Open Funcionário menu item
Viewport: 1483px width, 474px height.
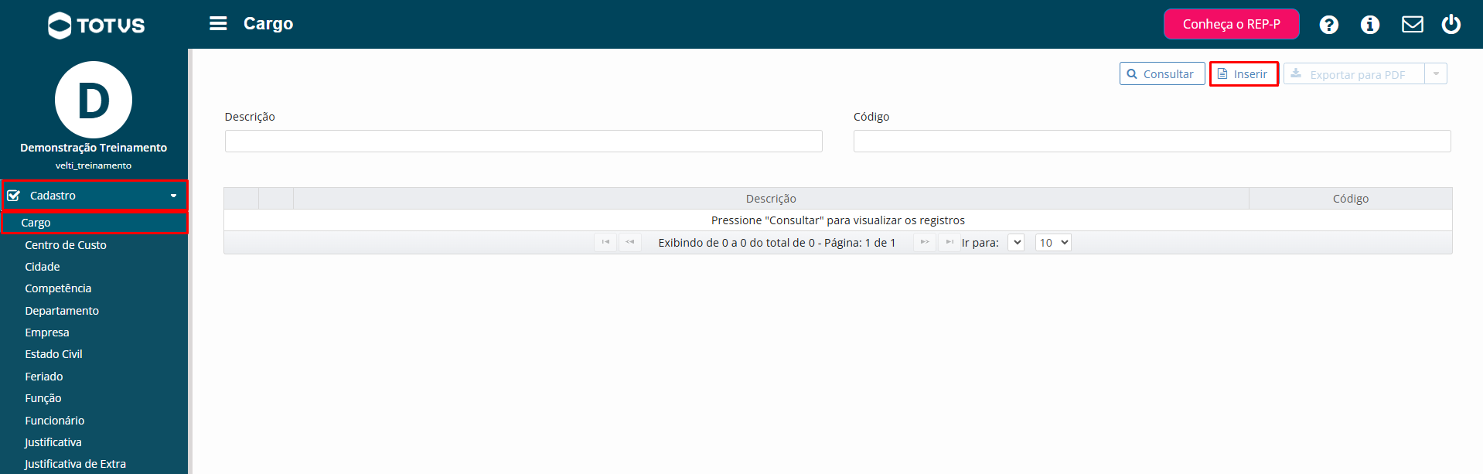pos(55,421)
